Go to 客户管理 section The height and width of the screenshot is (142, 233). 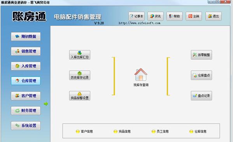click(26, 96)
